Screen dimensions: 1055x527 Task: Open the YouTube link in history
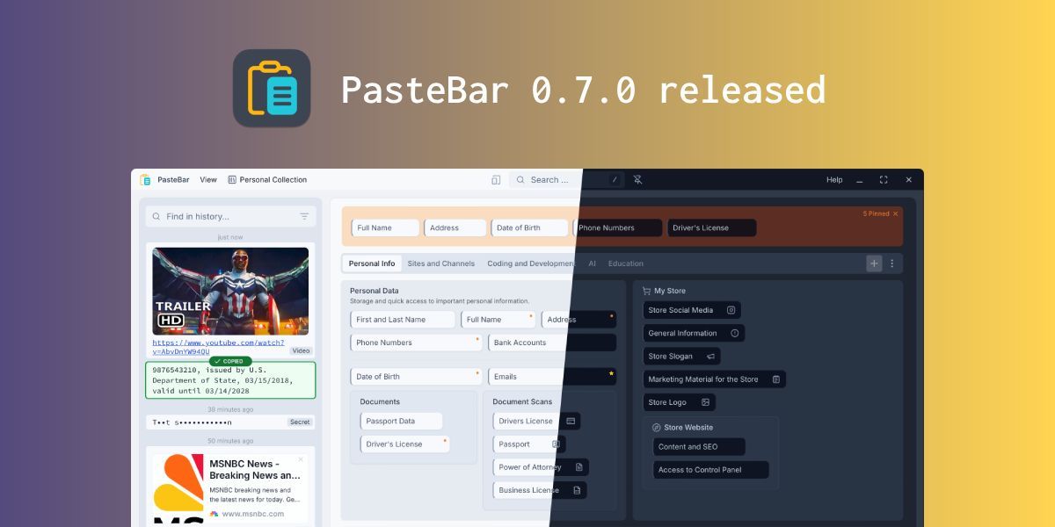click(x=218, y=347)
